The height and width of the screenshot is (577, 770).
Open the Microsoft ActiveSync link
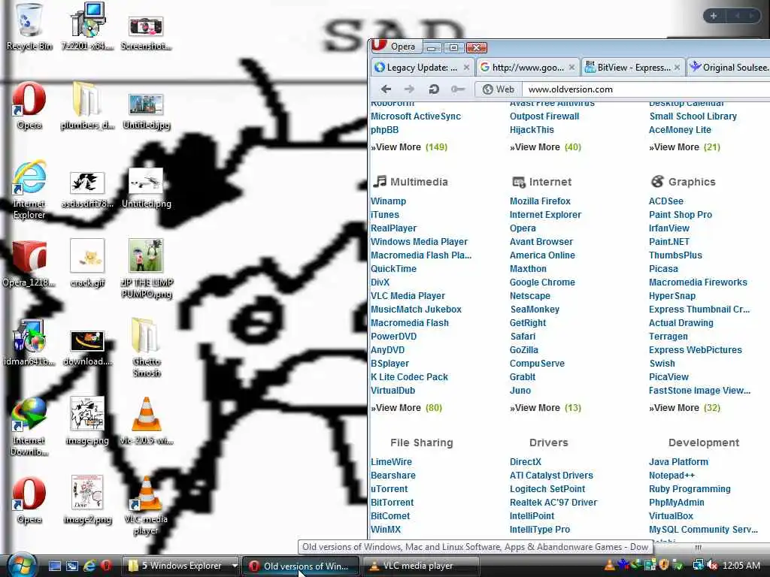(x=416, y=116)
